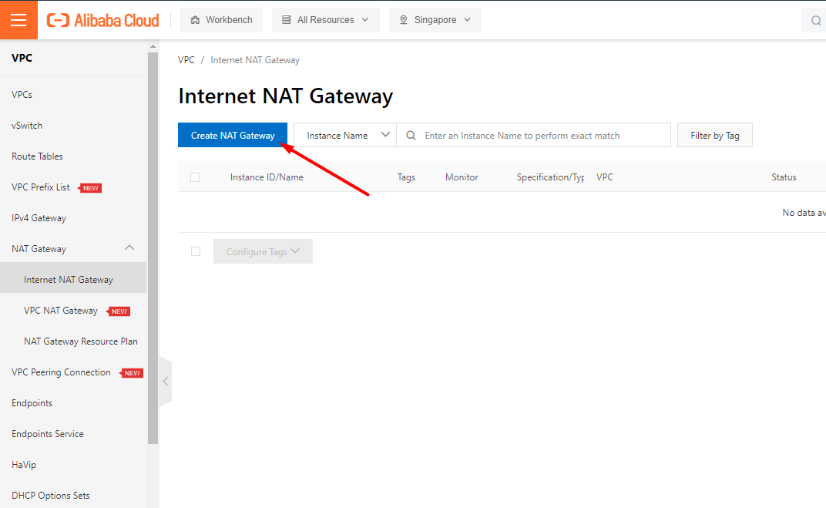Image resolution: width=826 pixels, height=508 pixels.
Task: Collapse the sidebar using the arrow handle
Action: [x=166, y=381]
